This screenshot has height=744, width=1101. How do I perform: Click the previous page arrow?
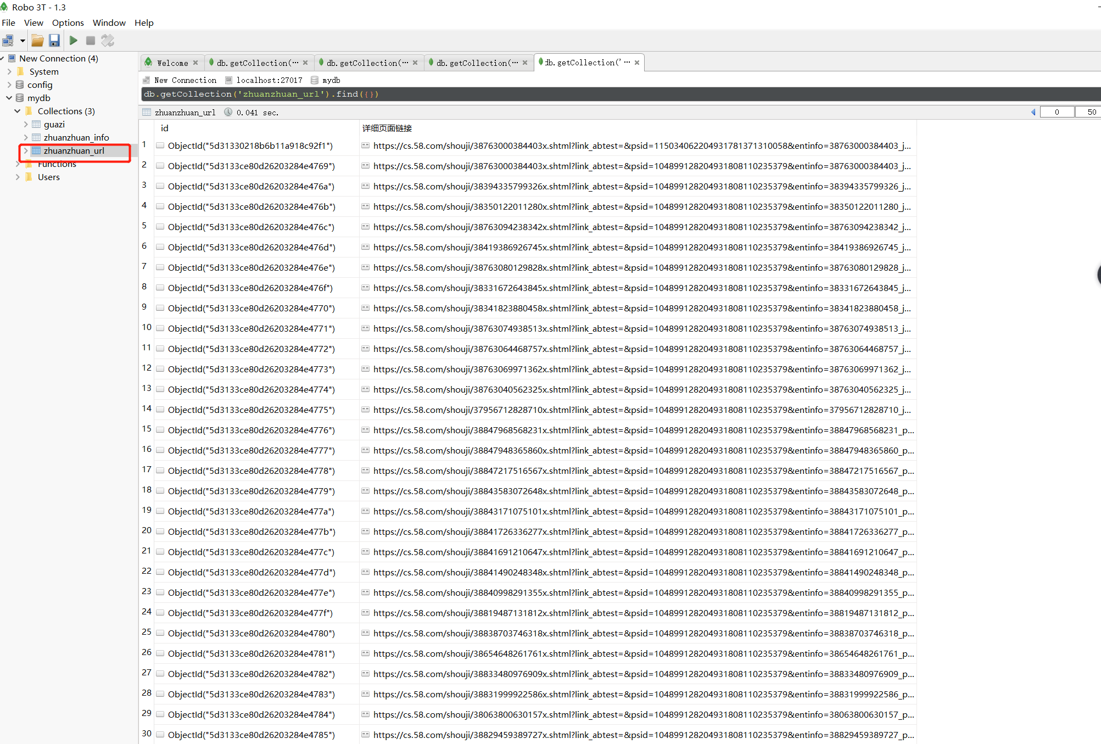click(1033, 112)
